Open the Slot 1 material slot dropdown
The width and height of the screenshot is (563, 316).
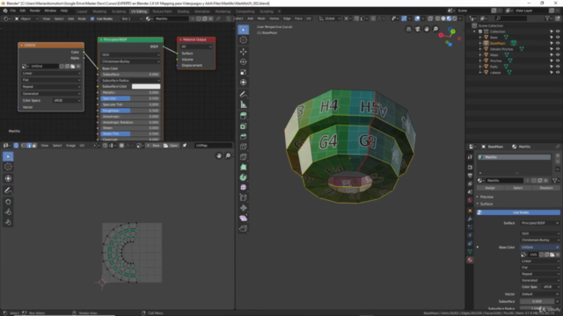pos(131,18)
